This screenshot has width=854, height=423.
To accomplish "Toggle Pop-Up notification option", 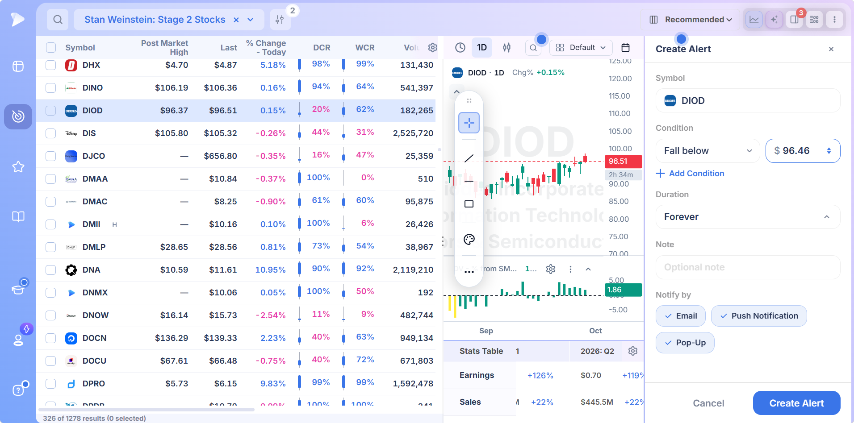I will [x=685, y=343].
